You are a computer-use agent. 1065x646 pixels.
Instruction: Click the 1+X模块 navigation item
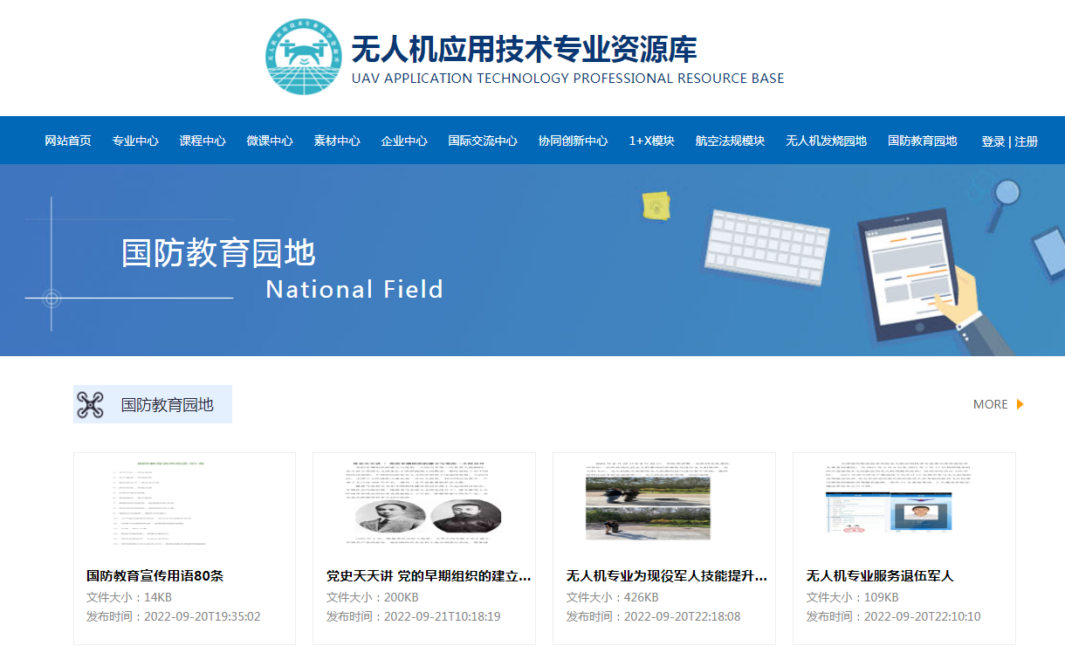tap(651, 141)
